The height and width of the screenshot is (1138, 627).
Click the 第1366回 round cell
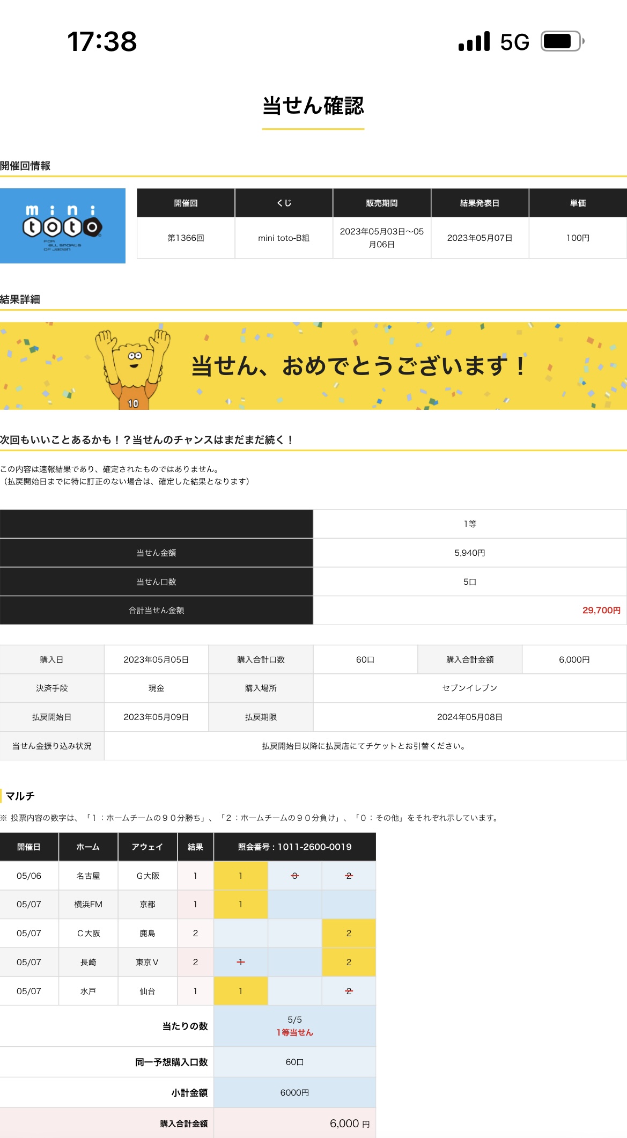pos(186,238)
